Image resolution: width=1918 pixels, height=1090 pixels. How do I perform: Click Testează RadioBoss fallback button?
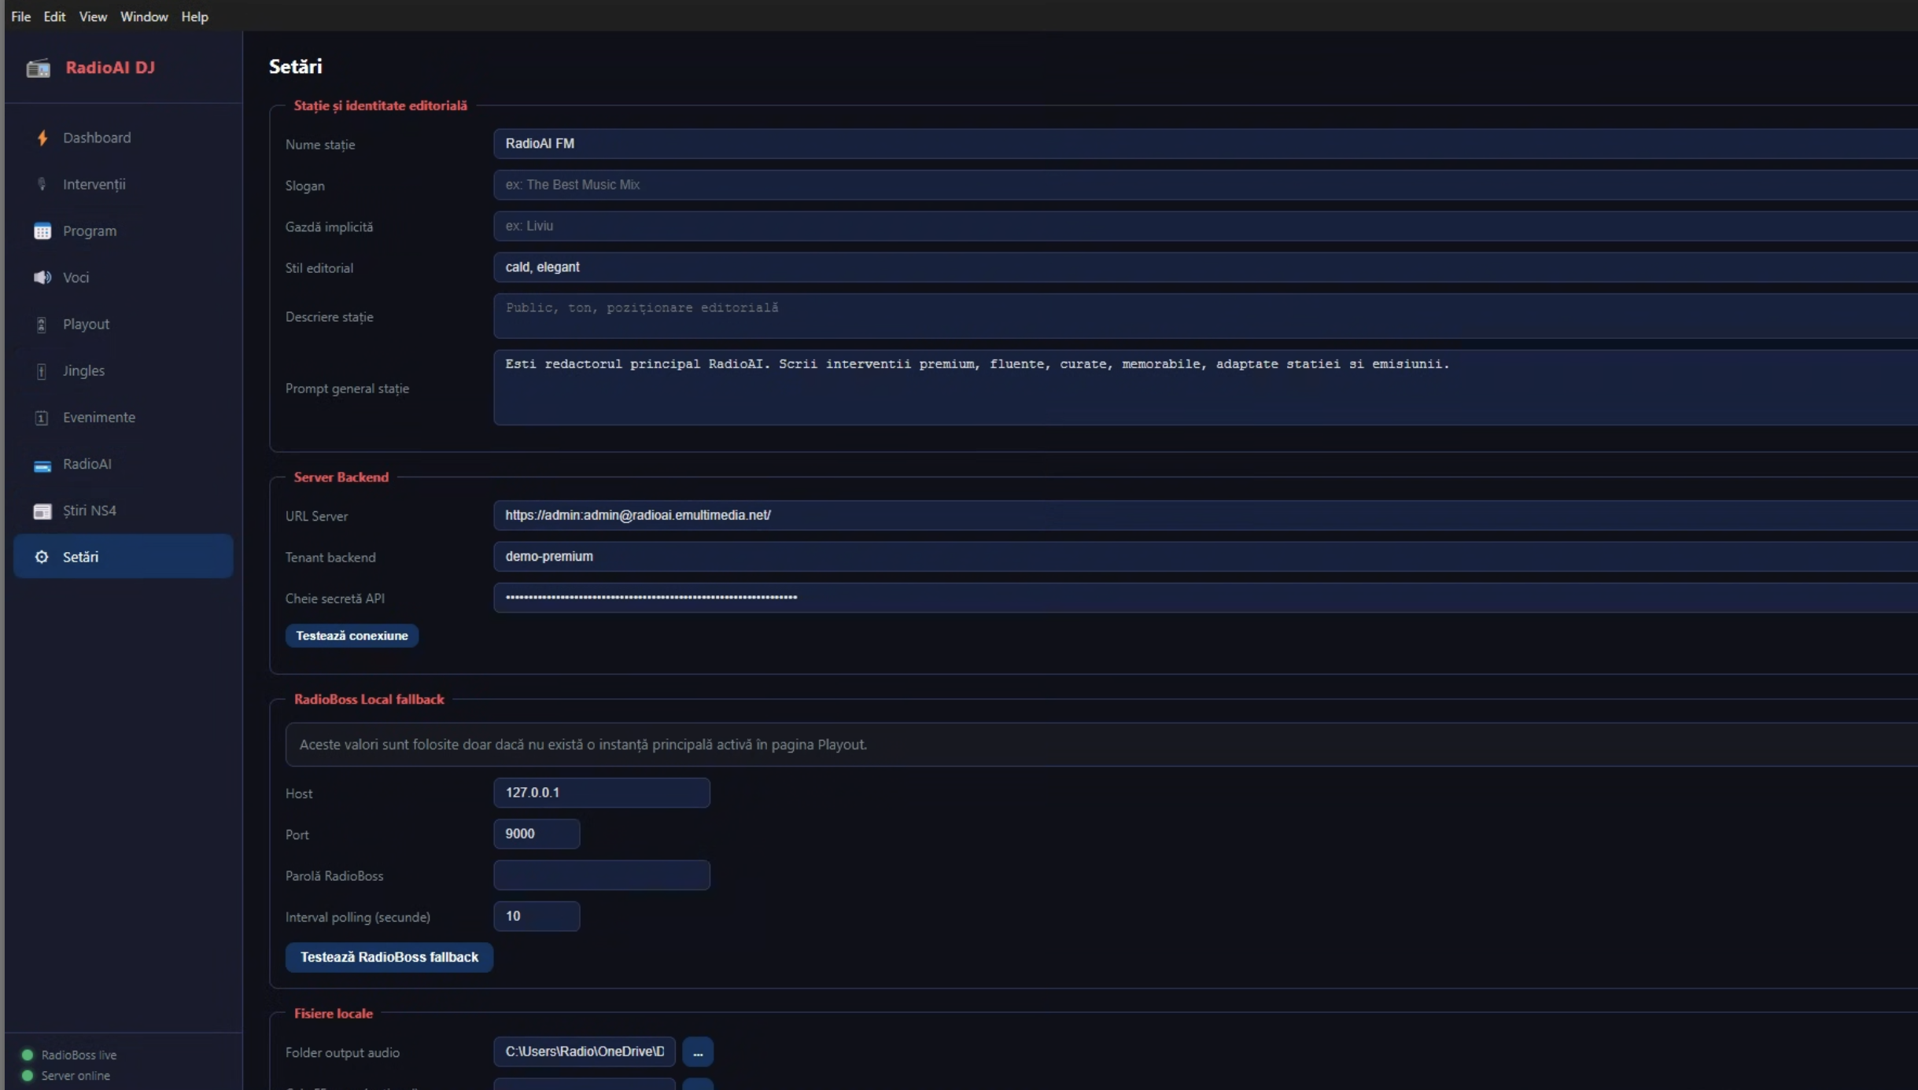click(389, 957)
